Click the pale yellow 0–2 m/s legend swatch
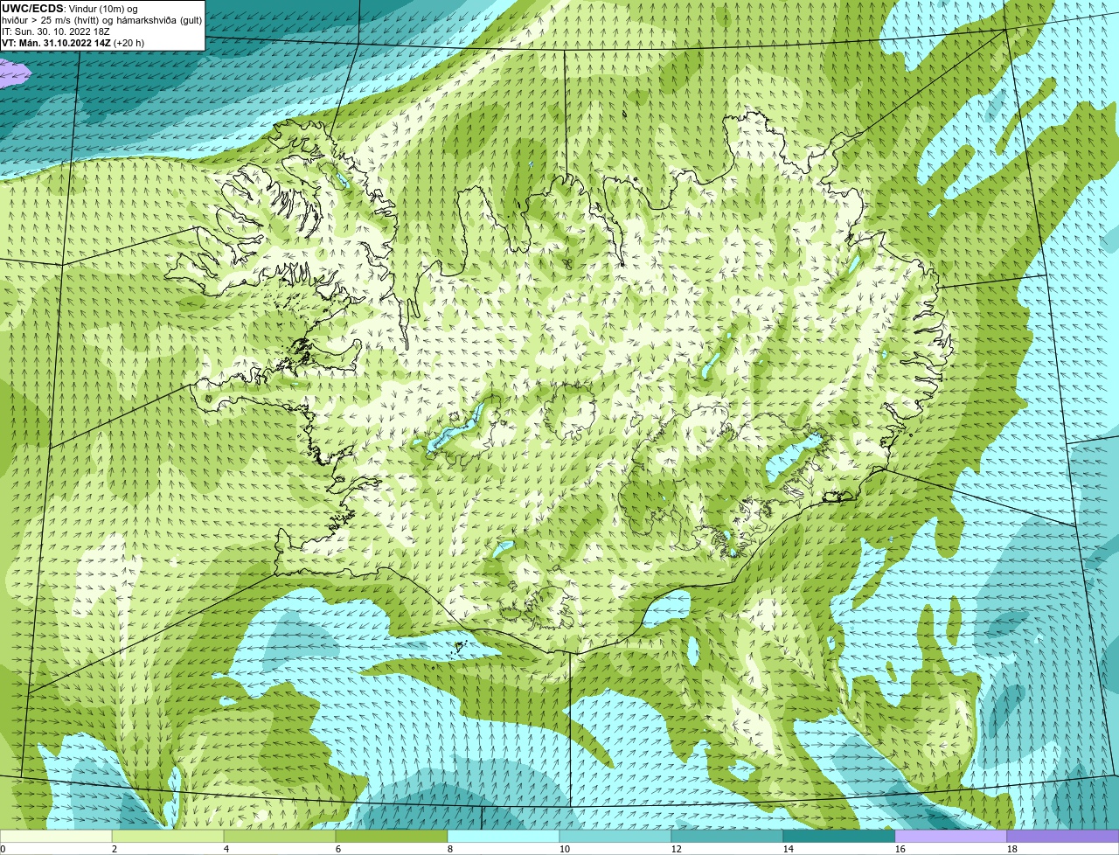Image resolution: width=1119 pixels, height=855 pixels. (56, 837)
